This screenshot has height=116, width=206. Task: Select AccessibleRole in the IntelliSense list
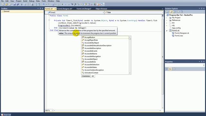tap(105, 62)
